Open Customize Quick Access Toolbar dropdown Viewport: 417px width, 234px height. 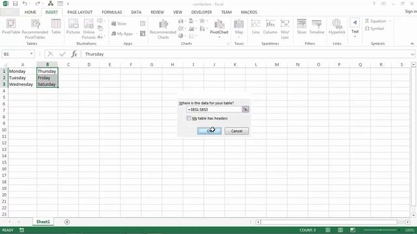pyautogui.click(x=68, y=4)
